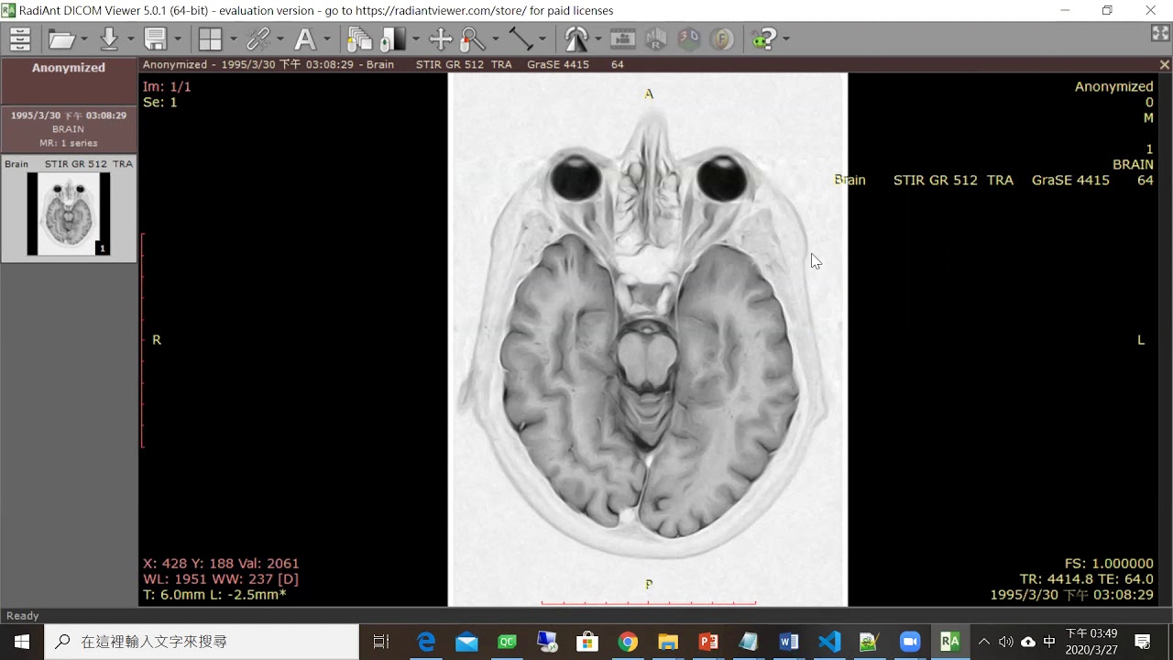Click the Windows taskbar search box

coord(202,642)
